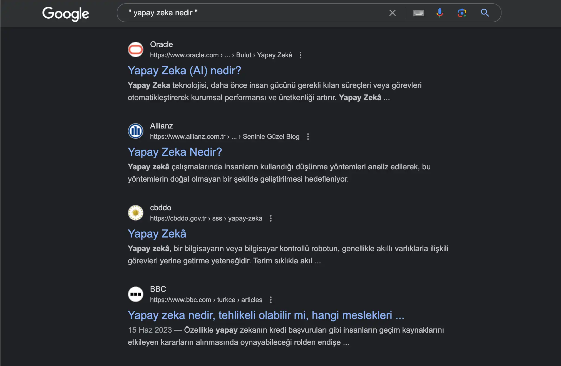Click the cbddo.gov.tr favicon
The image size is (561, 366).
(135, 212)
